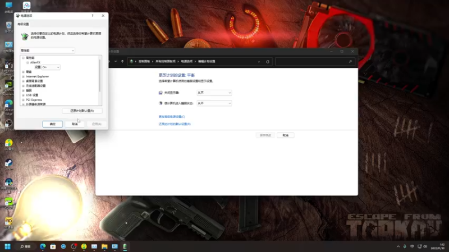The height and width of the screenshot is (252, 449).
Task: Expand the USB settings tree node
Action: coord(23,95)
